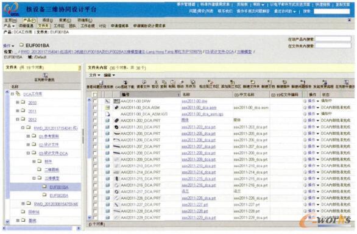Viewport: 357px width, 234px height.
Task: Check the box for AAX2011-227_DCA.PRT
Action: 95,205
